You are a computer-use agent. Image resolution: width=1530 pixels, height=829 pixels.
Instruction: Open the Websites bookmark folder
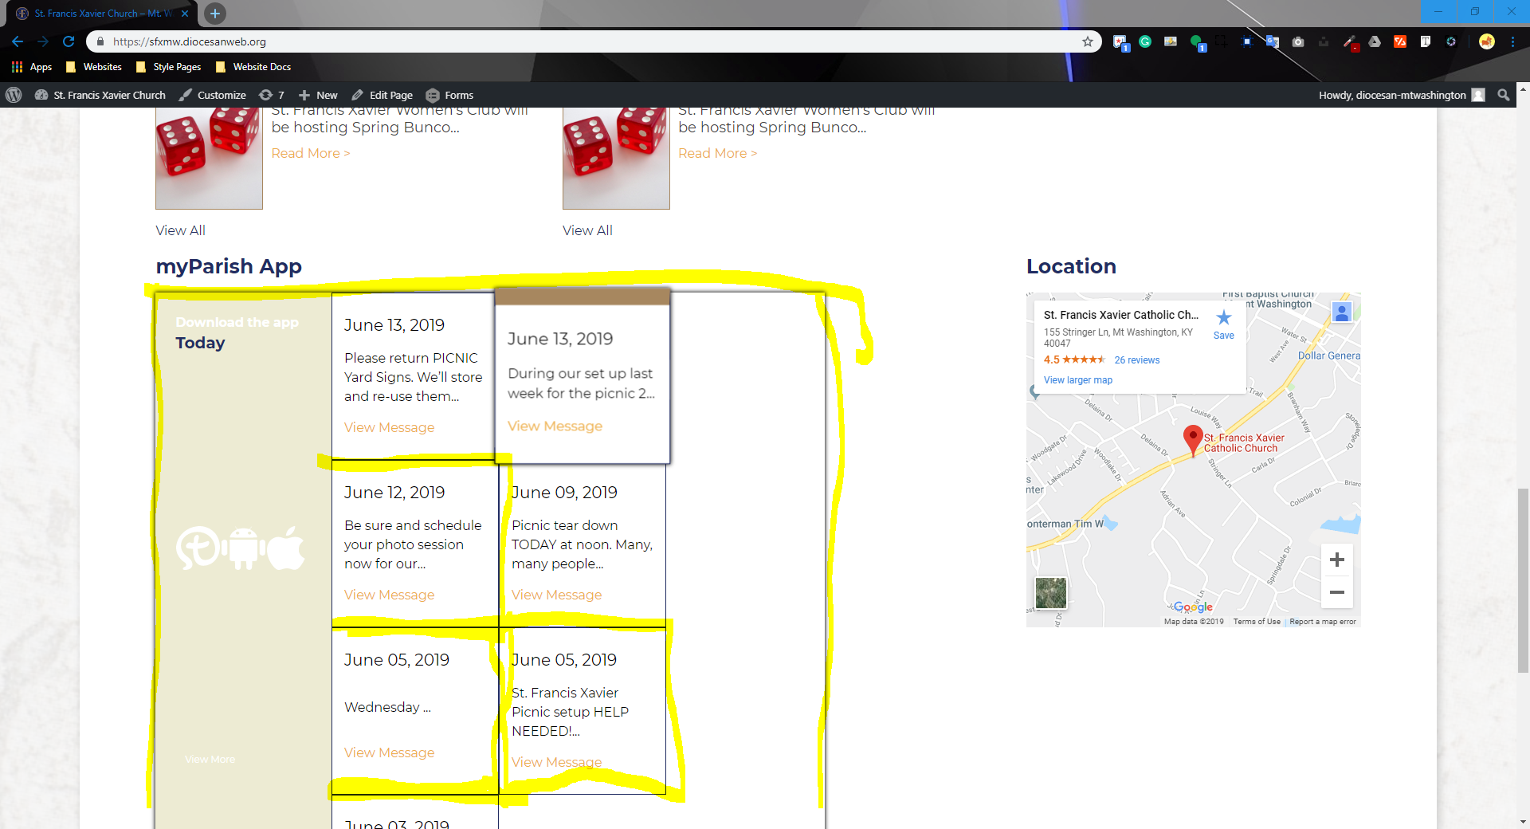[x=94, y=67]
